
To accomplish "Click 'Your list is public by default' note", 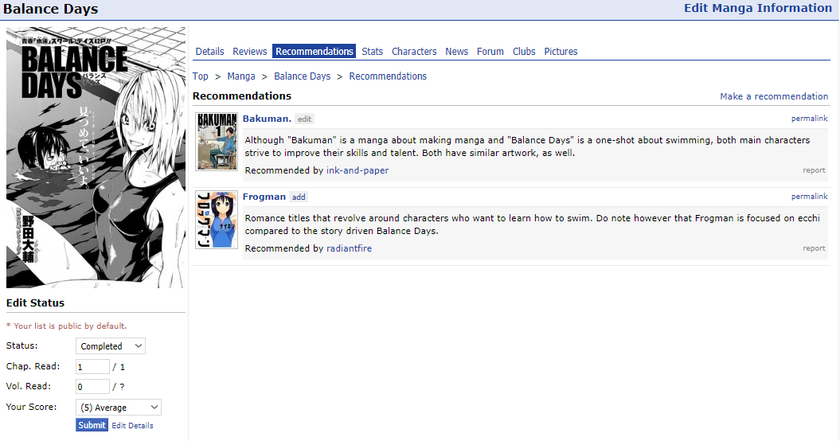I will coord(66,326).
